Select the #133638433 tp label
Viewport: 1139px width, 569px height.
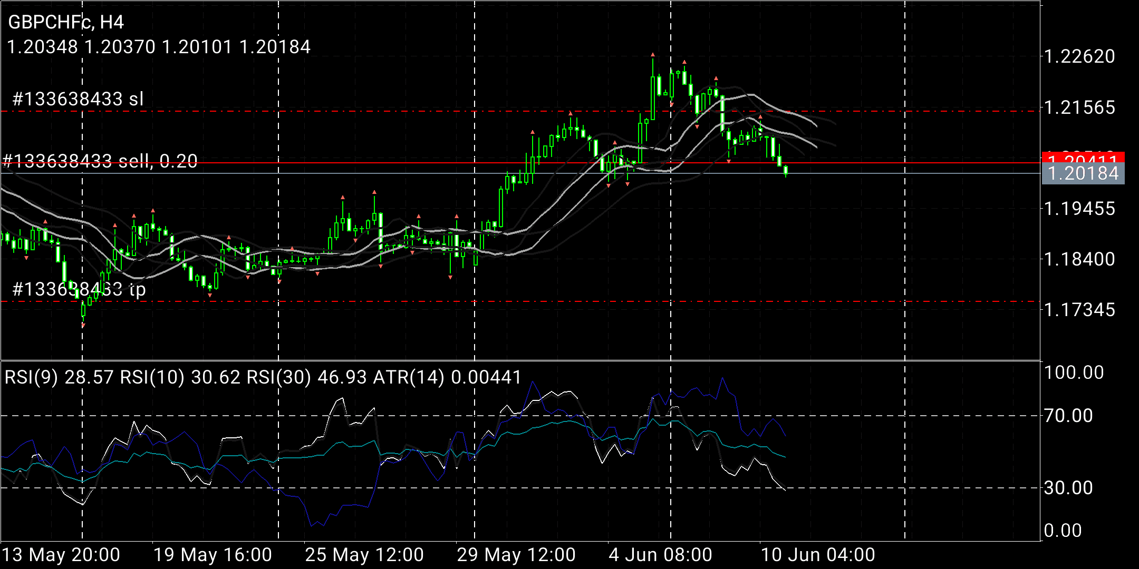click(x=79, y=289)
